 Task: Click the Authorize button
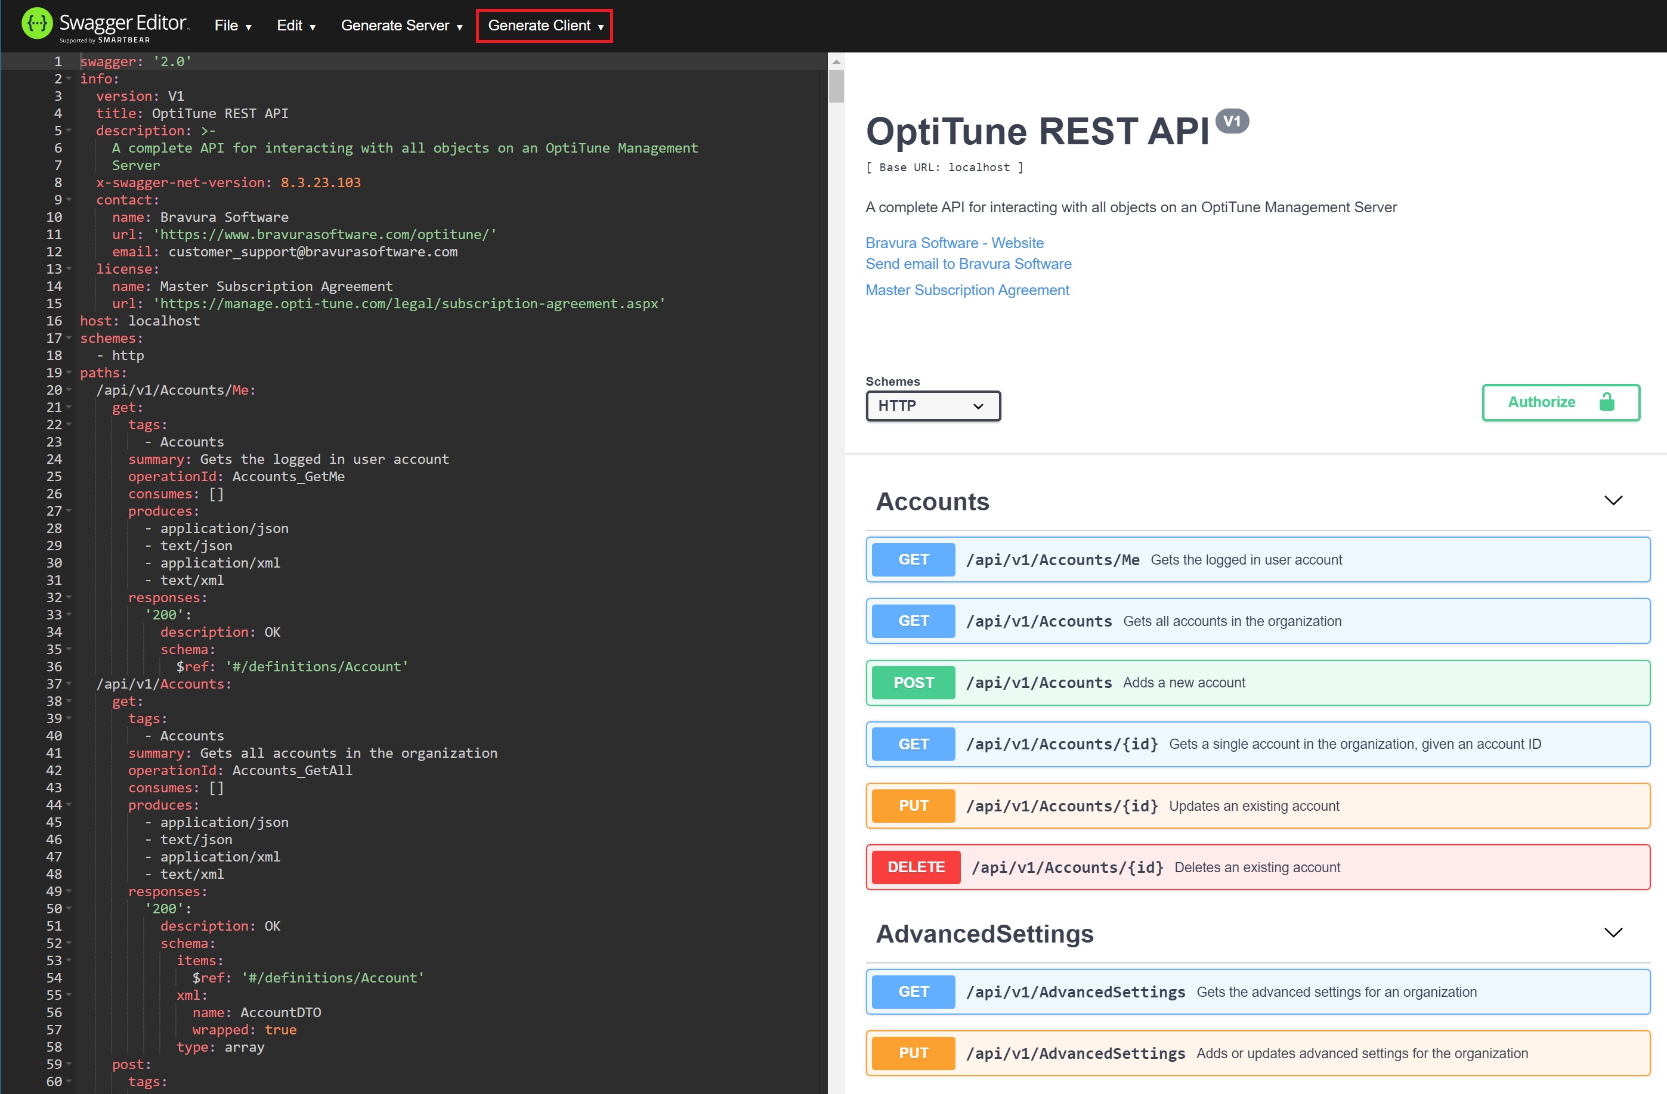(x=1560, y=402)
